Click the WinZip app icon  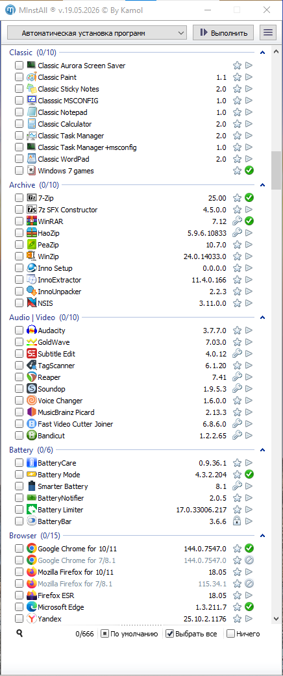tap(31, 256)
